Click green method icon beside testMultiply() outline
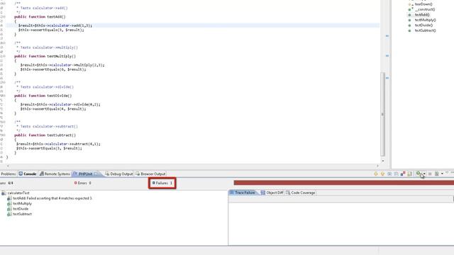Image resolution: width=454 pixels, height=255 pixels. click(409, 21)
